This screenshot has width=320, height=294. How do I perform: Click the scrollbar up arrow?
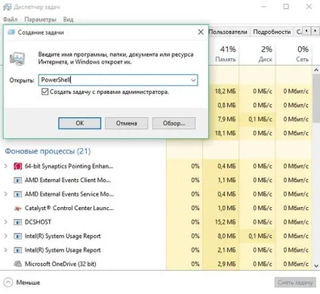tap(316, 70)
